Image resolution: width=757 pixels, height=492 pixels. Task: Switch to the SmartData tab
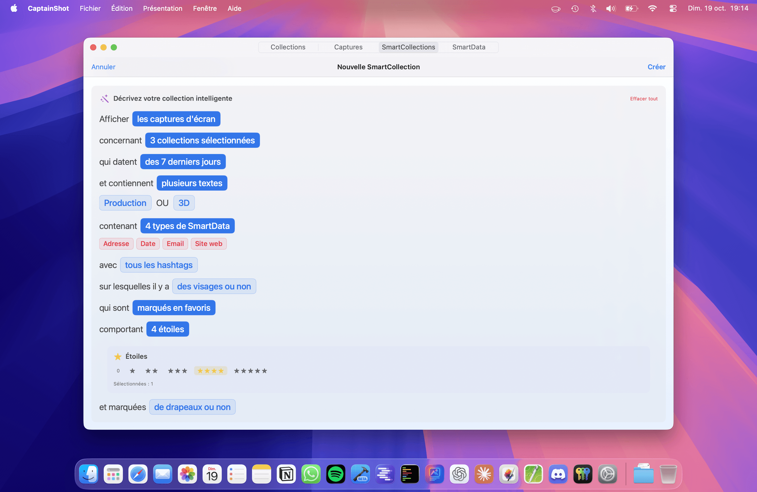pyautogui.click(x=469, y=47)
